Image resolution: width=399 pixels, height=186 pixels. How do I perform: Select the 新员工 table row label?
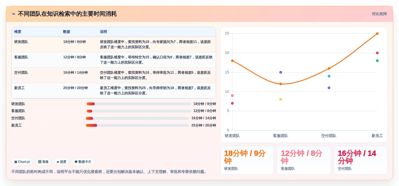click(19, 88)
